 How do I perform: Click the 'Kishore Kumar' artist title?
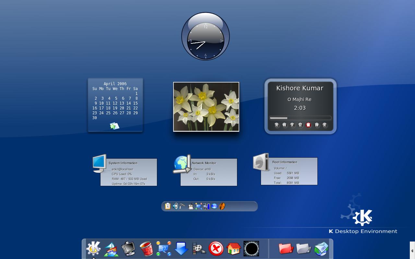(300, 88)
